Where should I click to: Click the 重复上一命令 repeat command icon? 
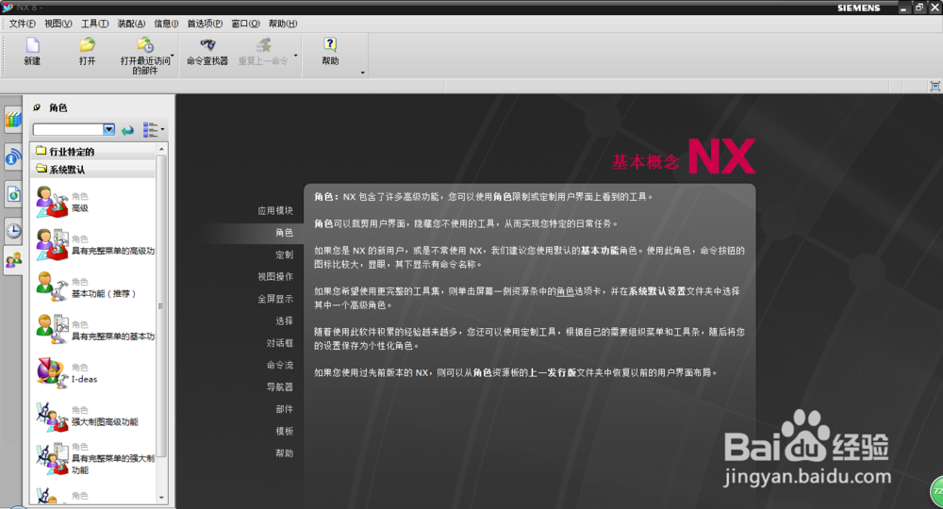tap(263, 45)
